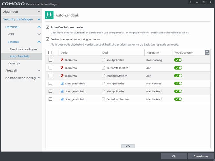Click file icon beside Verdachte lokaties
The image size is (215, 161).
click(x=104, y=68)
